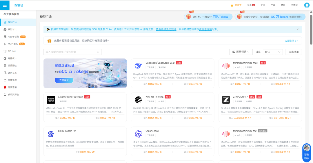Click the 批量推理 sidebar icon
This screenshot has height=163, width=313.
point(5,80)
